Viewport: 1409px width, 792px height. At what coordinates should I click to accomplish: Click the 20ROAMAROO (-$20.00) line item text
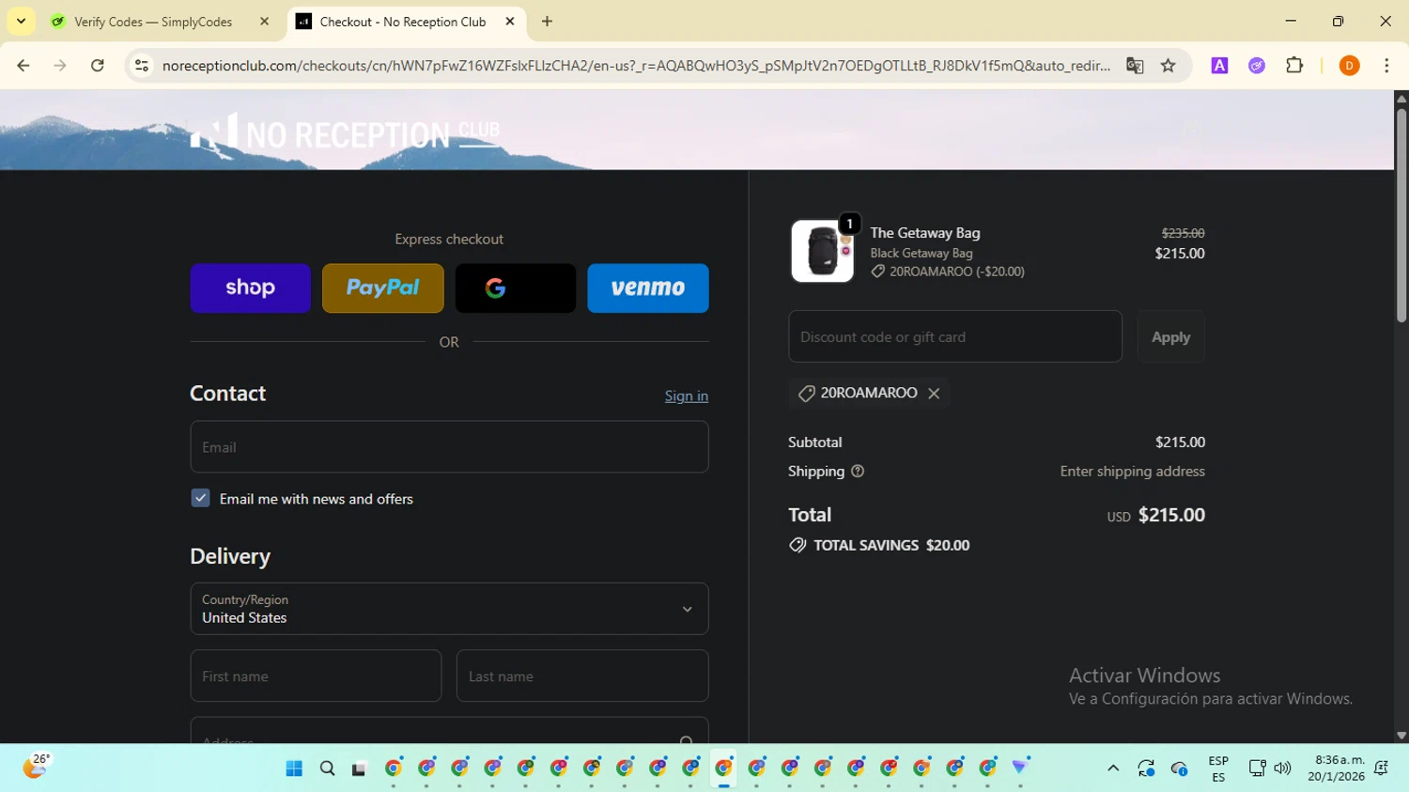(956, 272)
